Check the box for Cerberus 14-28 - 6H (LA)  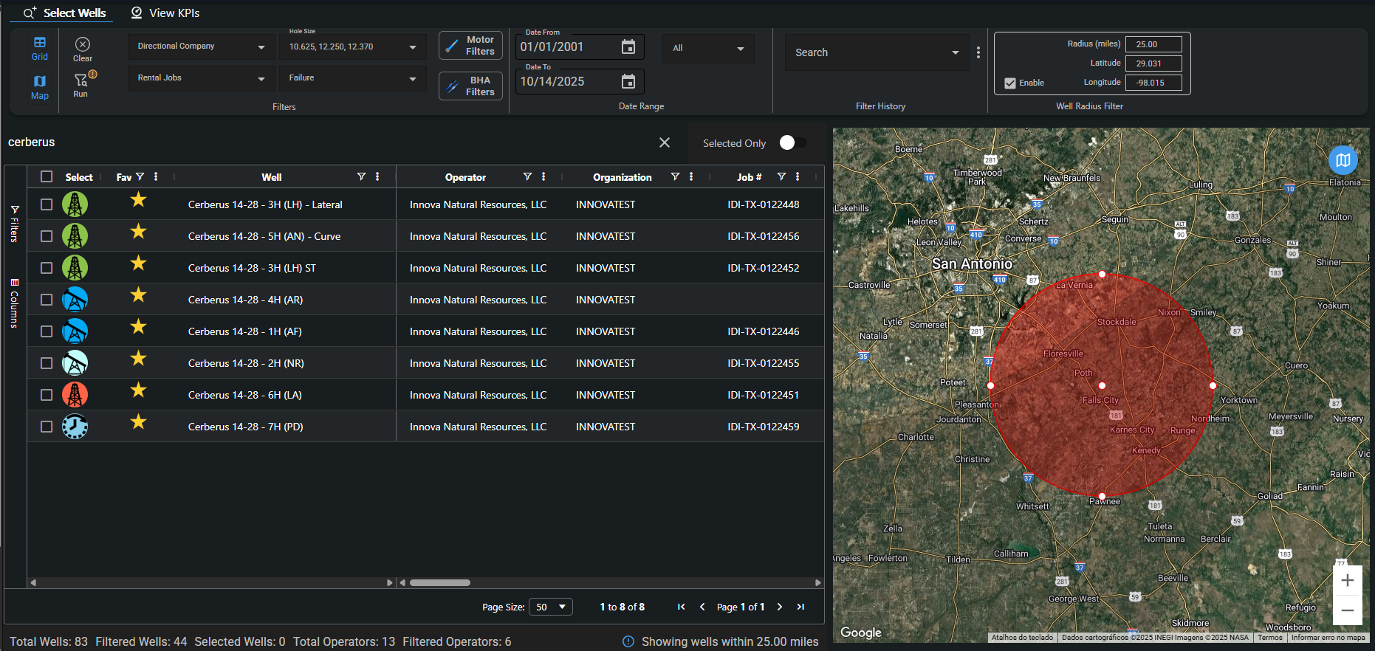(x=47, y=395)
